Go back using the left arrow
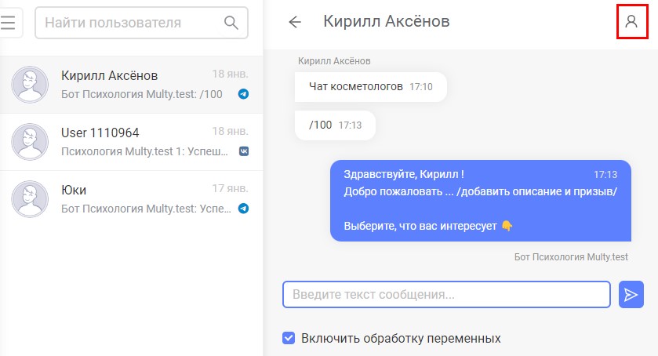 295,22
